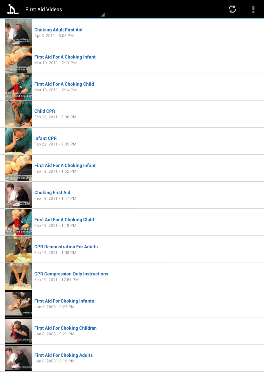Image resolution: width=264 pixels, height=372 pixels.
Task: Open Choking Adult First Aid video
Action: (132, 32)
